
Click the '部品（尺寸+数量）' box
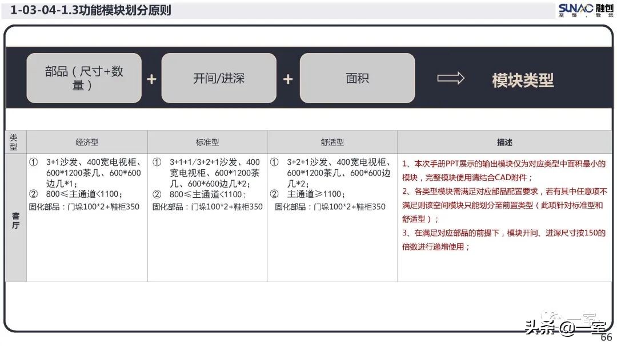click(83, 78)
